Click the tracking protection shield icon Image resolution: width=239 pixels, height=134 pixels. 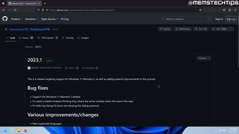click(38, 10)
